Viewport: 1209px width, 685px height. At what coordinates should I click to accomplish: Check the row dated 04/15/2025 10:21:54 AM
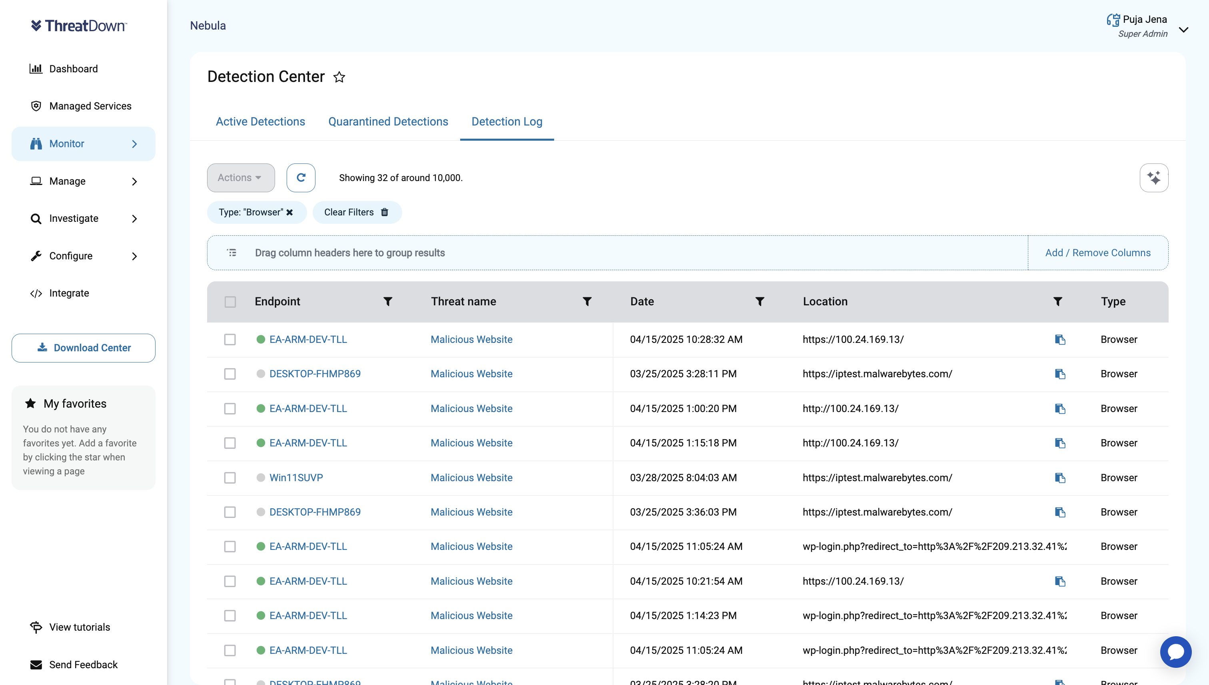[229, 581]
